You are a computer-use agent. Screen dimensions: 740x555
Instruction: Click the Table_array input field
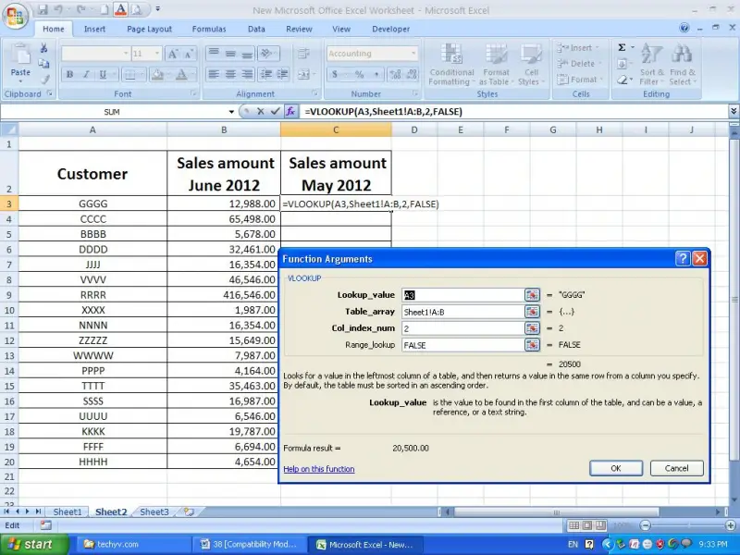462,312
